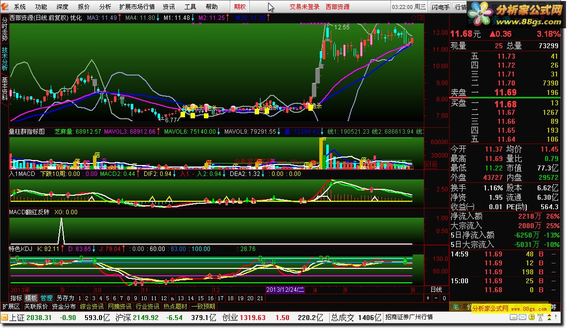Click 招商证券广州行情 server status text
The width and height of the screenshot is (567, 329).
(409, 317)
